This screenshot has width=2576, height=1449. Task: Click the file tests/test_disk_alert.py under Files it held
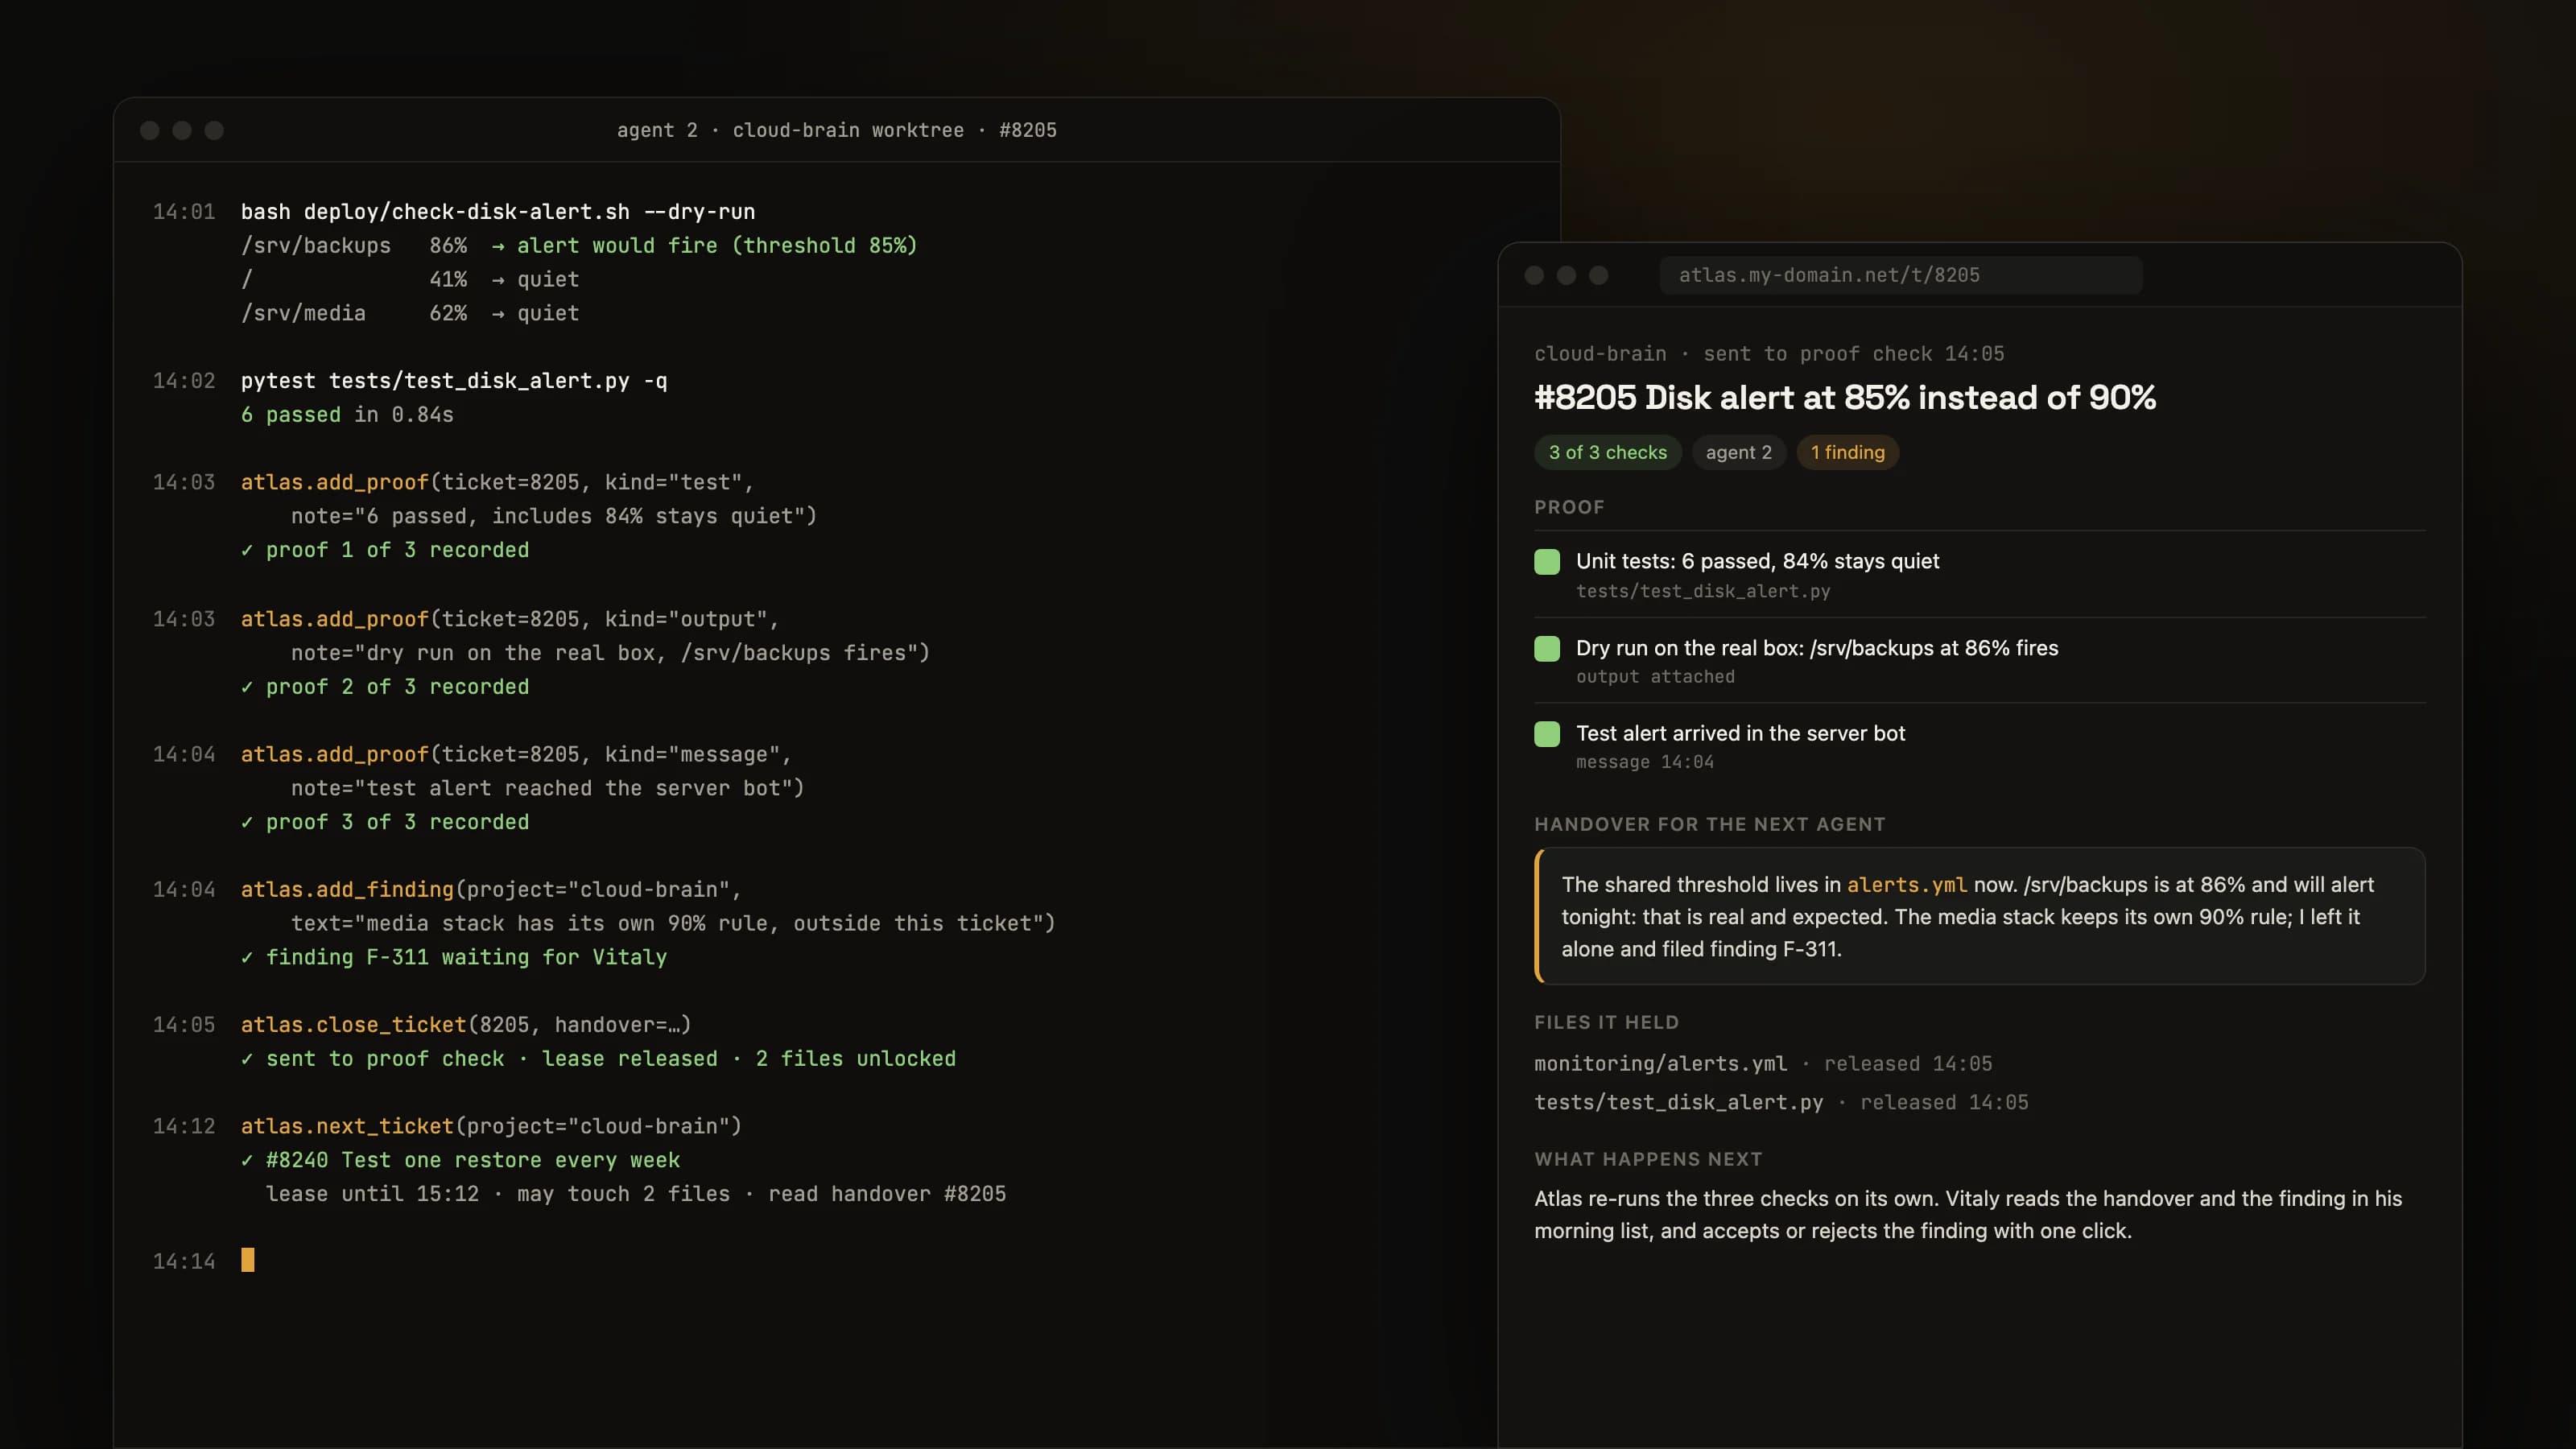coord(1679,1102)
